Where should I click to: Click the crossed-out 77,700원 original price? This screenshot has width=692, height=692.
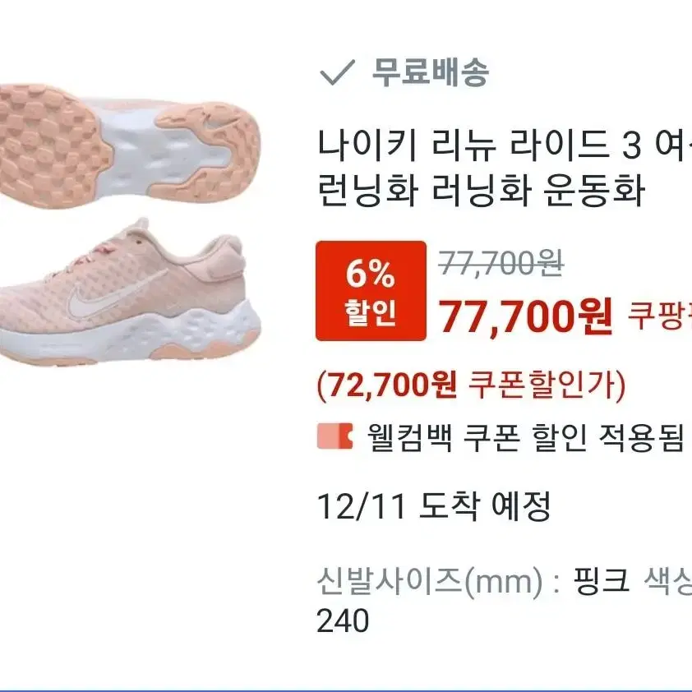click(x=501, y=264)
